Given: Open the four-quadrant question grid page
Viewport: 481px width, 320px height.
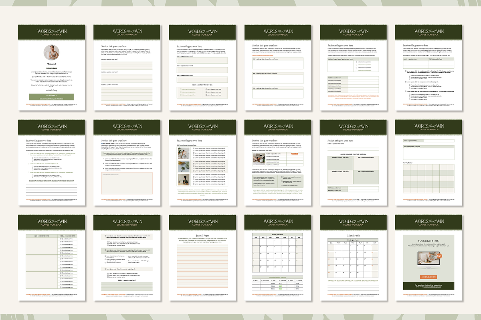Looking at the screenshot, I should point(353,162).
